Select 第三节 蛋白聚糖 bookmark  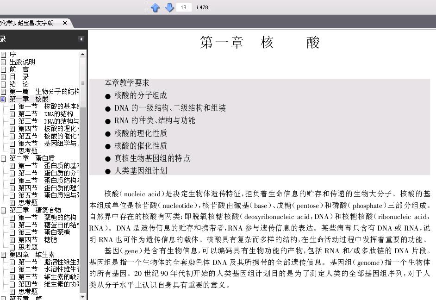[44, 232]
